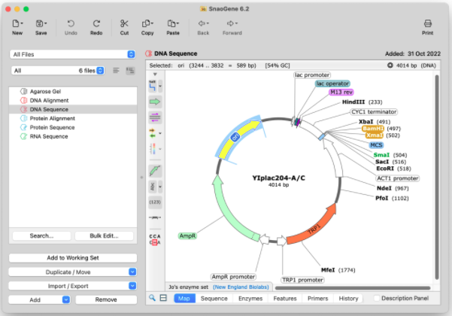This screenshot has height=316, width=452.
Task: Open ABC labels options dropdown arrow
Action: tap(160, 187)
